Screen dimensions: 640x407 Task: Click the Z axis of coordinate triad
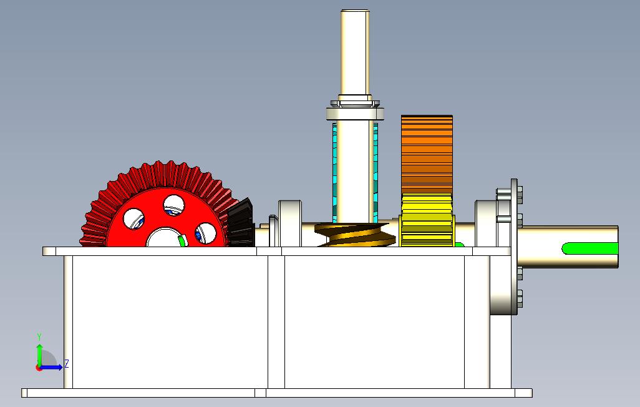52,367
